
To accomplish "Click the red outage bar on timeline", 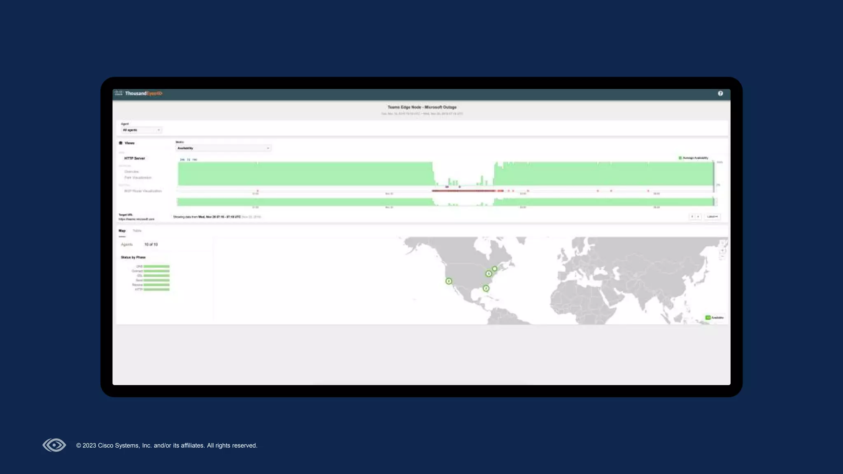I will tap(465, 191).
